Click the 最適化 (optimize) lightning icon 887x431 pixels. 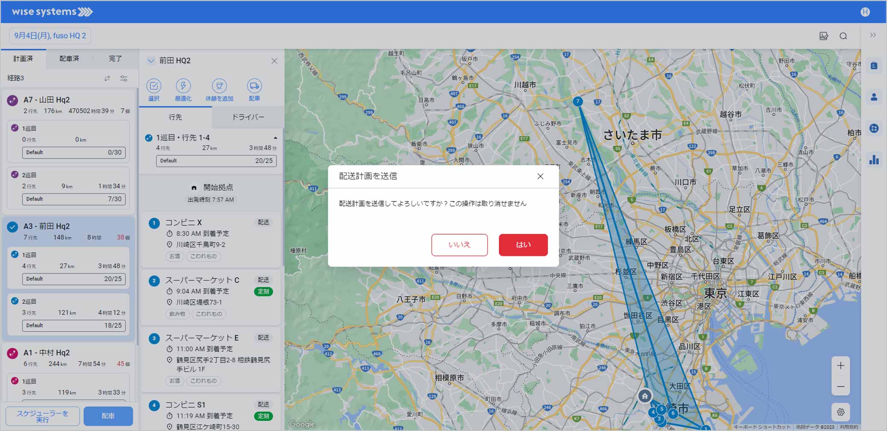(x=183, y=86)
